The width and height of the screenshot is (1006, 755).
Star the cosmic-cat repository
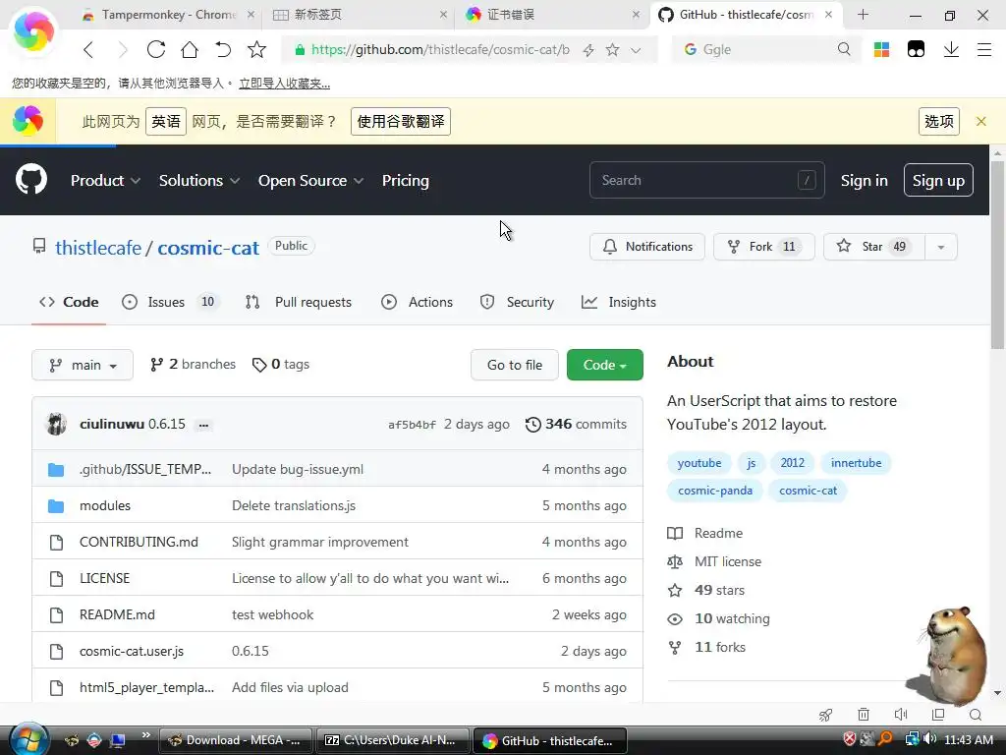(x=873, y=247)
